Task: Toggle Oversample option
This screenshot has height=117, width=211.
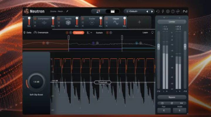Action: click(x=41, y=33)
